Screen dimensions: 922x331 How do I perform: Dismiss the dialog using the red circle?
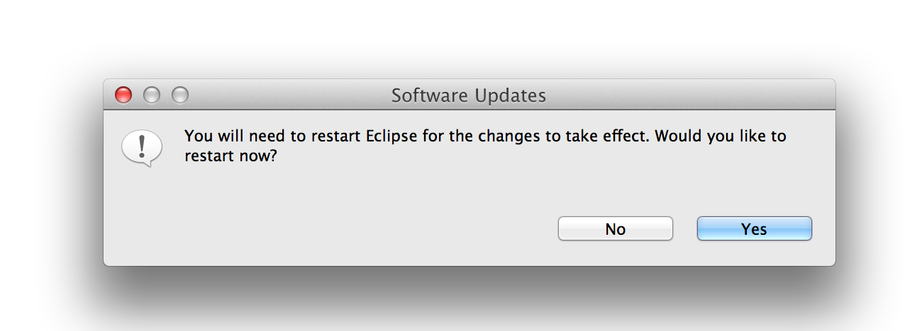tap(123, 95)
